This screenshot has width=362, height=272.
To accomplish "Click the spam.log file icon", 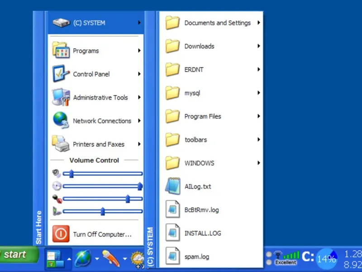I will click(173, 256).
